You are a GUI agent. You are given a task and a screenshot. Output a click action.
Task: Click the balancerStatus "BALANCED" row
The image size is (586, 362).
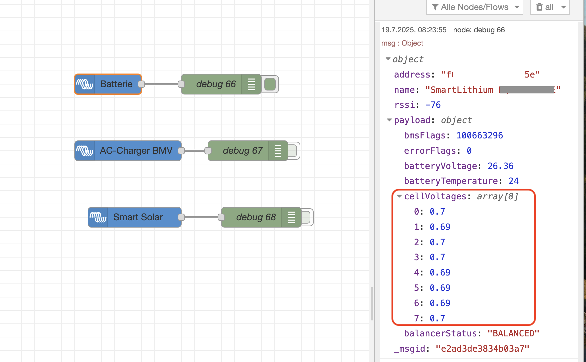[472, 333]
